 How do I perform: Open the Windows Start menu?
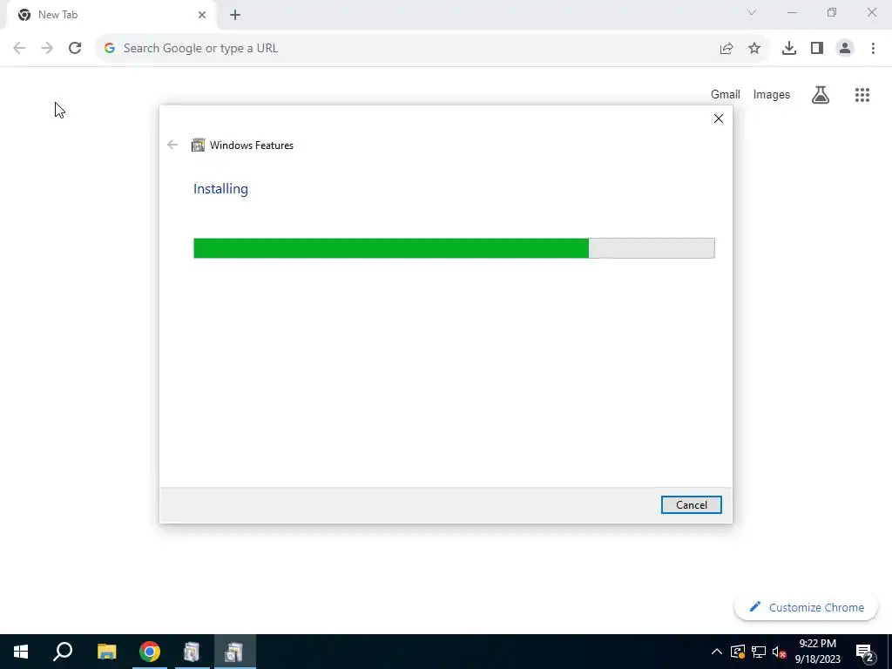coord(21,652)
